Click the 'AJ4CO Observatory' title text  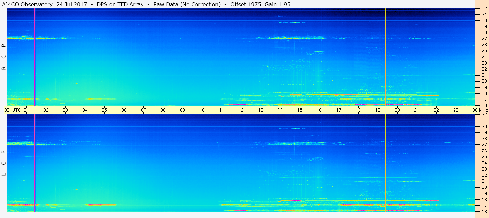click(28, 4)
